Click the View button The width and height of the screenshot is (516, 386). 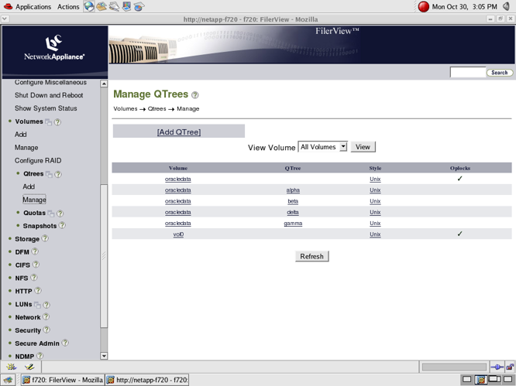click(363, 147)
